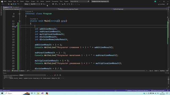The width and height of the screenshot is (170, 95).
Task: Click the editor horizontal scrollbar
Action: click(x=89, y=71)
